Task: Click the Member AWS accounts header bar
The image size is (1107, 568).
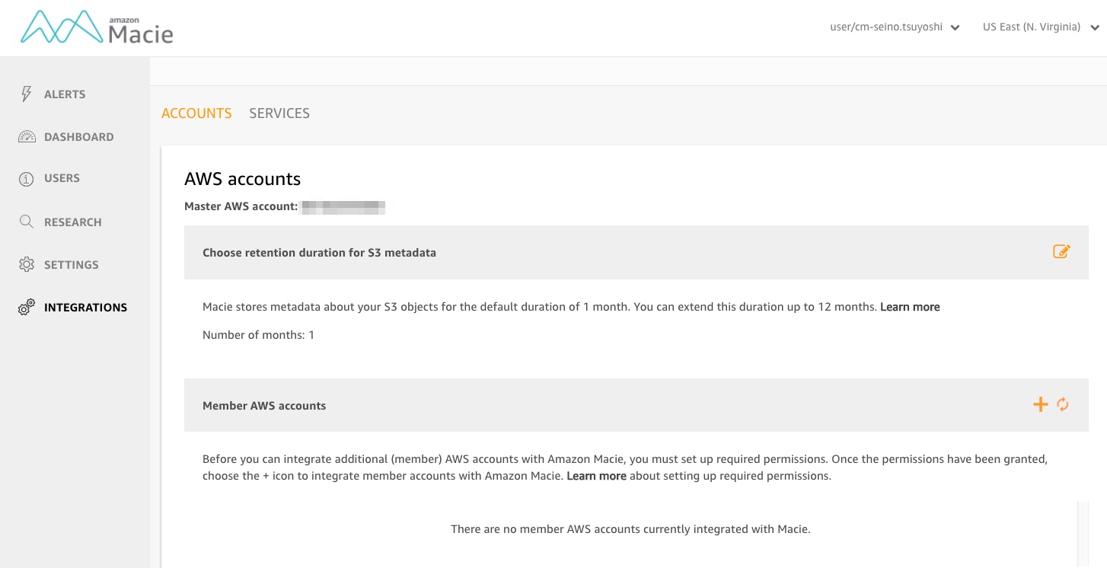Action: [x=533, y=406]
